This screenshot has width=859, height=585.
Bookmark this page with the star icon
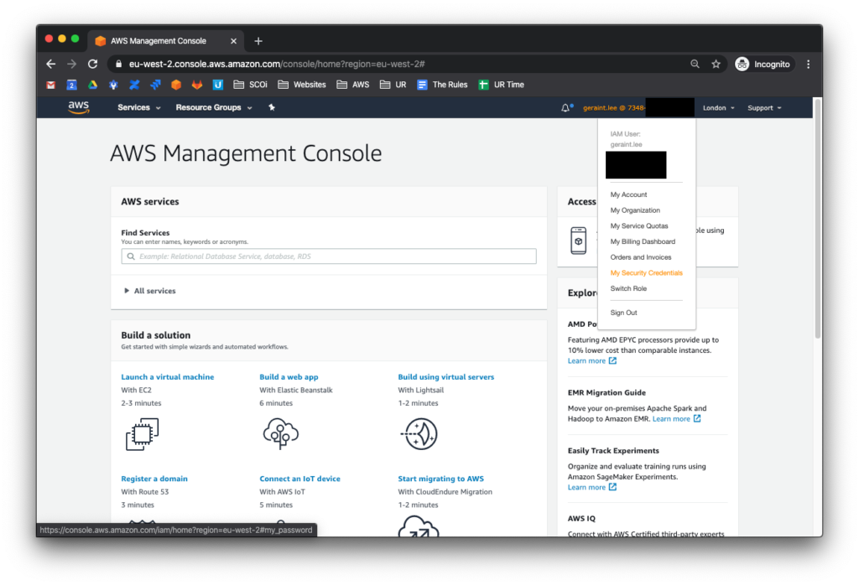click(x=716, y=64)
